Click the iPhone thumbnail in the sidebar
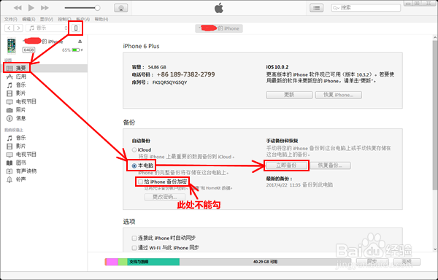 pos(12,45)
